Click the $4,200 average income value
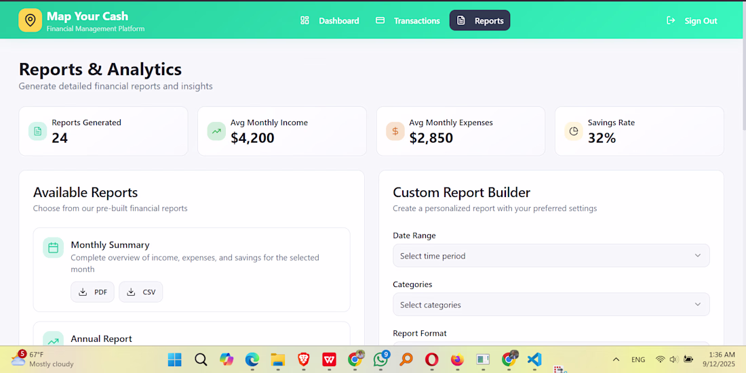 point(253,138)
